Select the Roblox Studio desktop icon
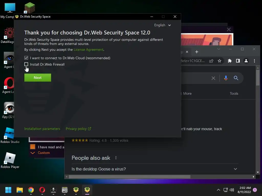The image size is (262, 196). (10, 135)
